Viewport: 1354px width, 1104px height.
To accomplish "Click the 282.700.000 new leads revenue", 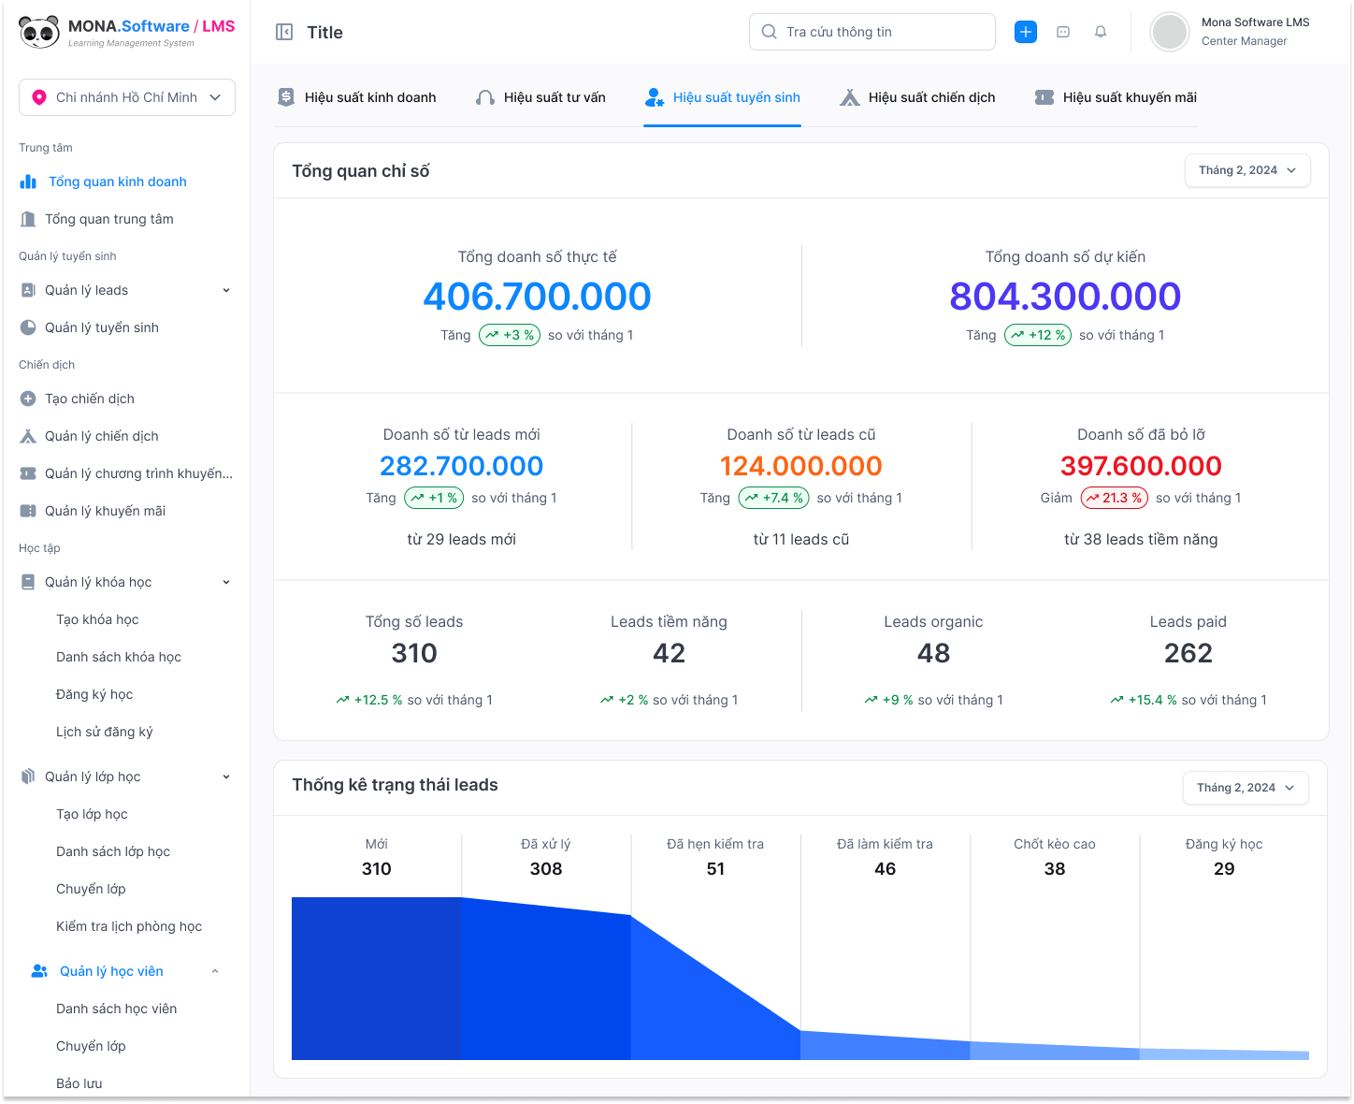I will pyautogui.click(x=462, y=466).
